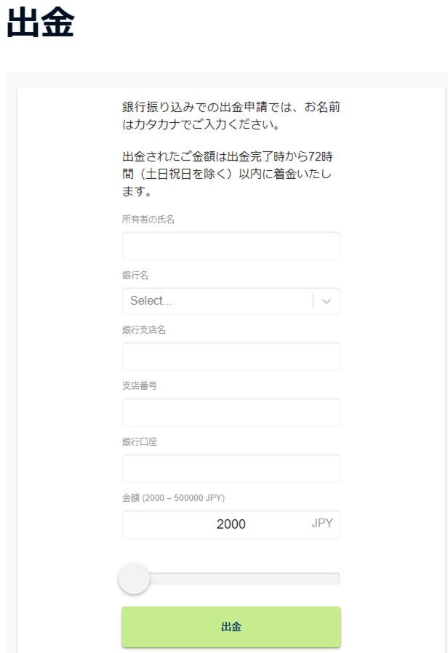Screen dimensions: 448x653
Task: Click the amount field showing 2000
Action: click(x=231, y=524)
